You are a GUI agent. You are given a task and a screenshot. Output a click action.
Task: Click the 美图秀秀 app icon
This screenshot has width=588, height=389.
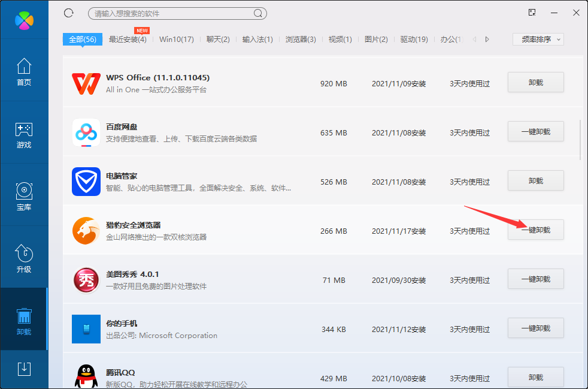click(x=86, y=280)
